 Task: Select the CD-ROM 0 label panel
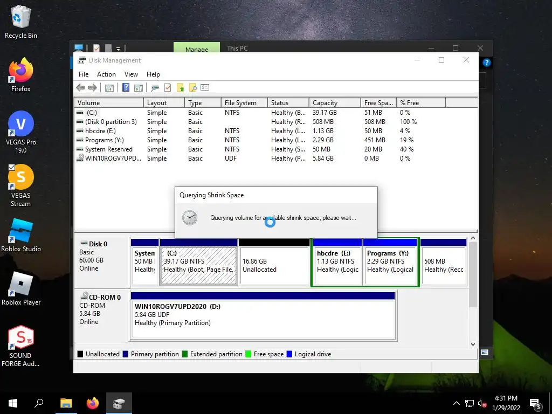coord(102,315)
